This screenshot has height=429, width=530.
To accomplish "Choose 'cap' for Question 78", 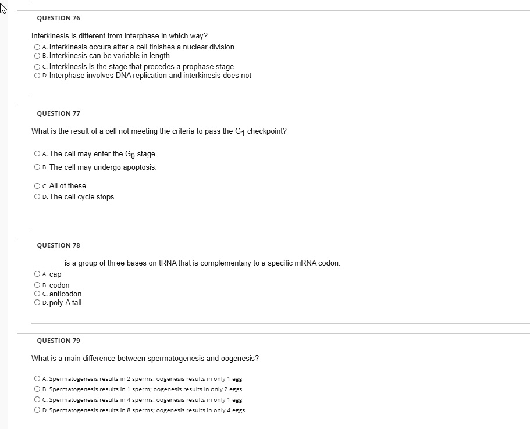I will [37, 274].
